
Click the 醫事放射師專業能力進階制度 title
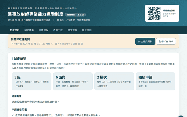(x=36, y=14)
